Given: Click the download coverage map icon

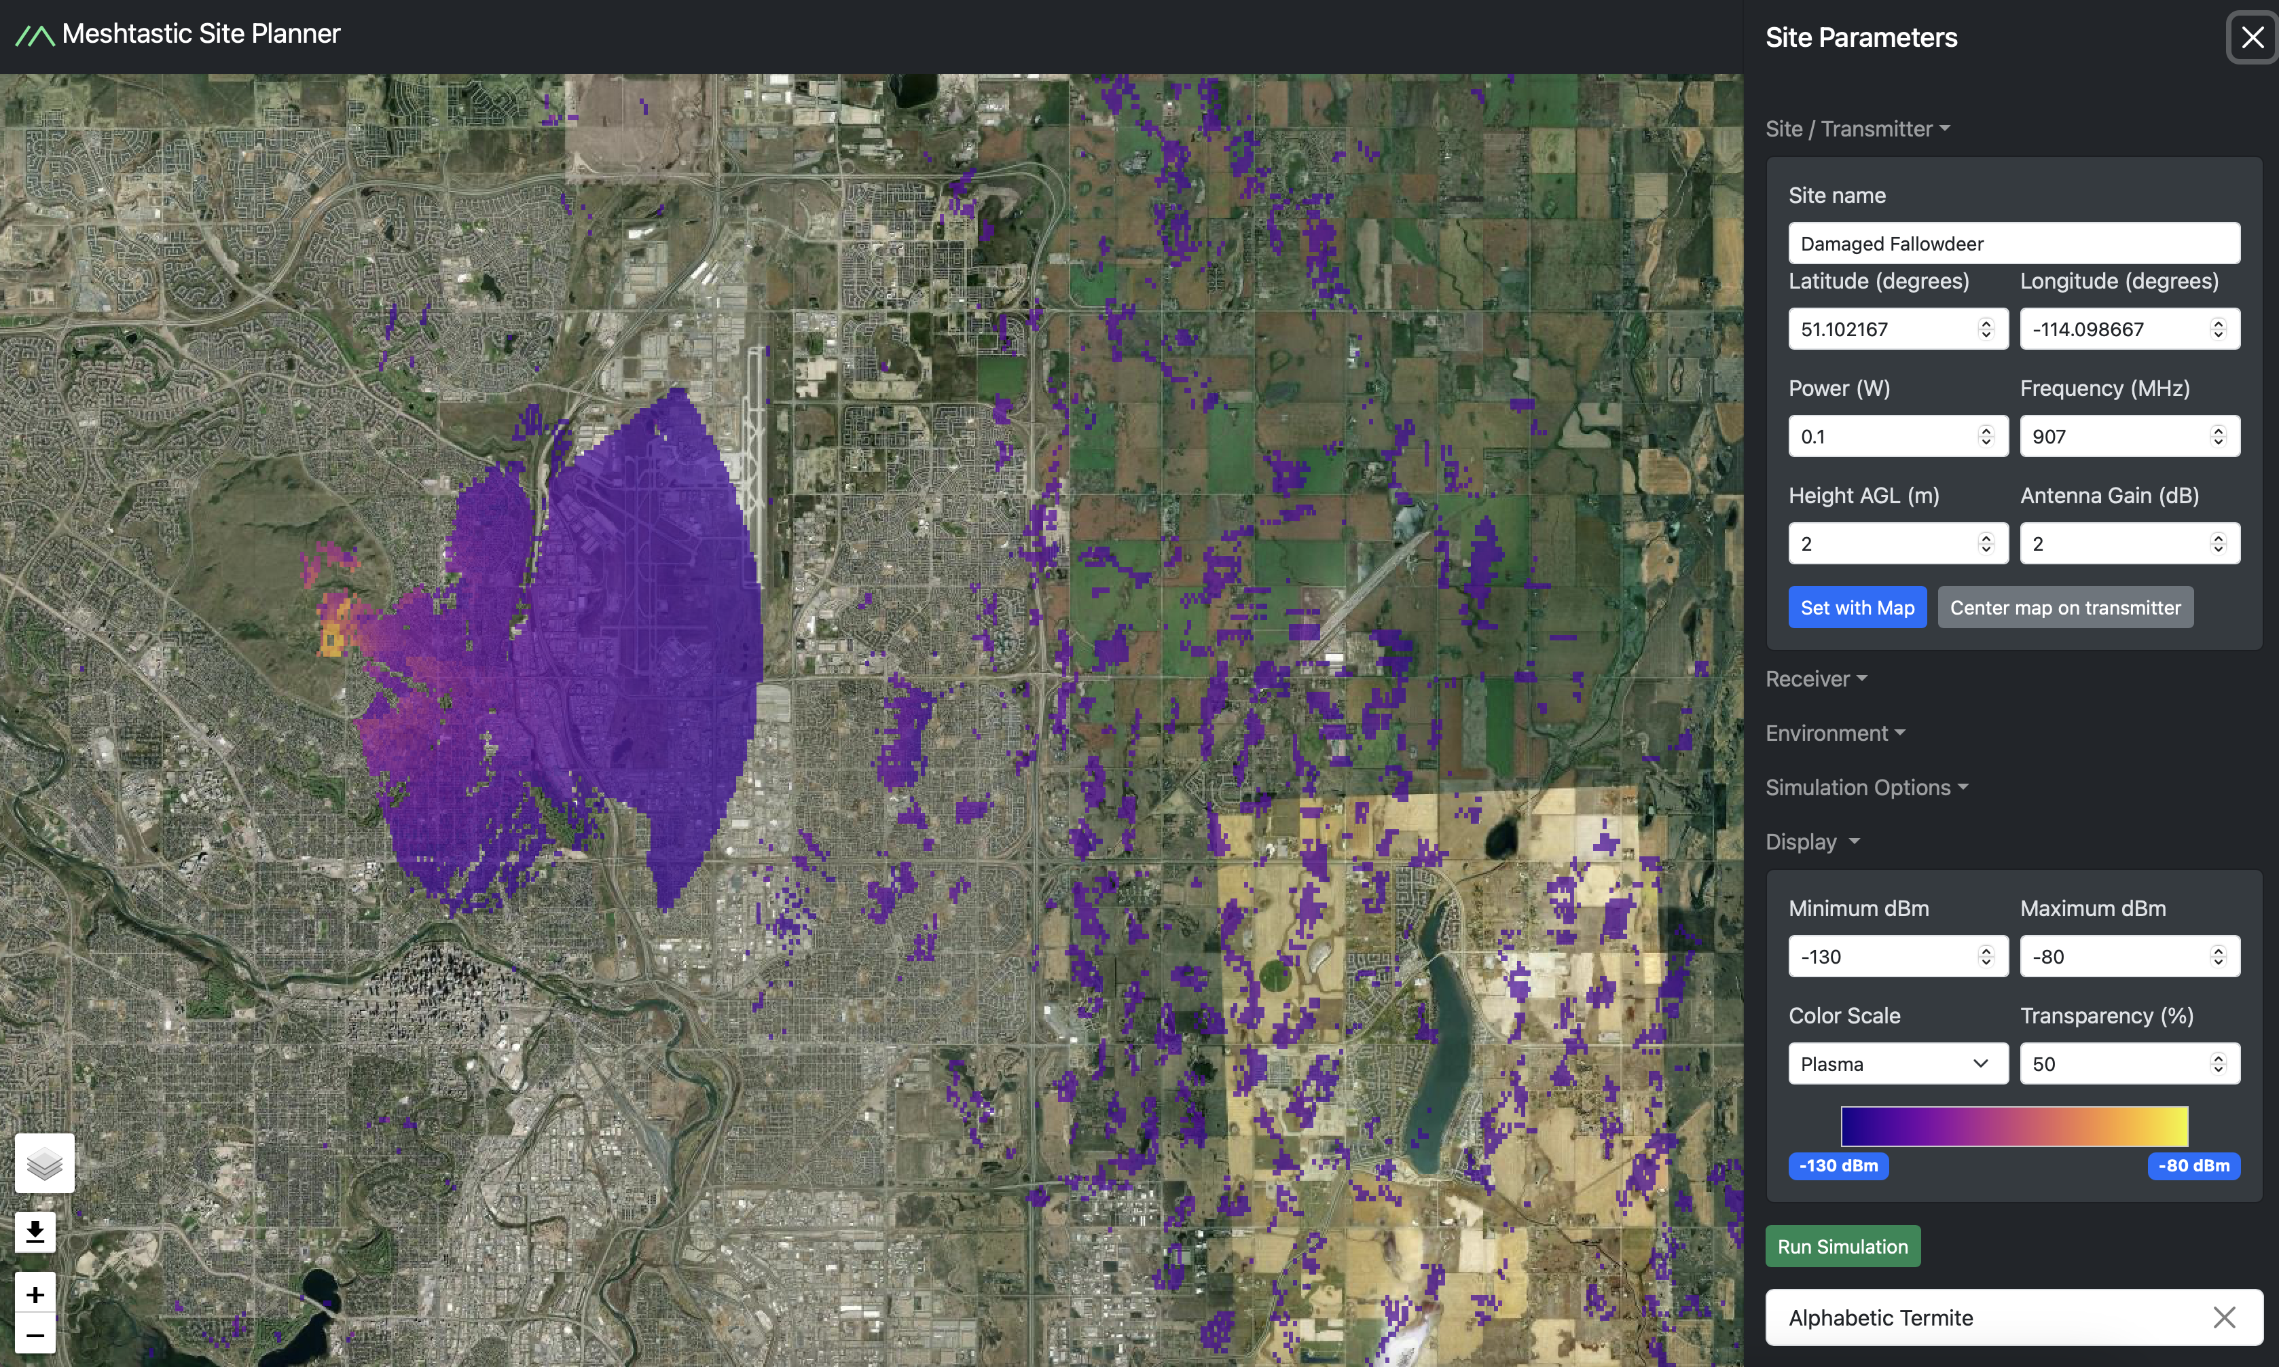Looking at the screenshot, I should 35,1232.
